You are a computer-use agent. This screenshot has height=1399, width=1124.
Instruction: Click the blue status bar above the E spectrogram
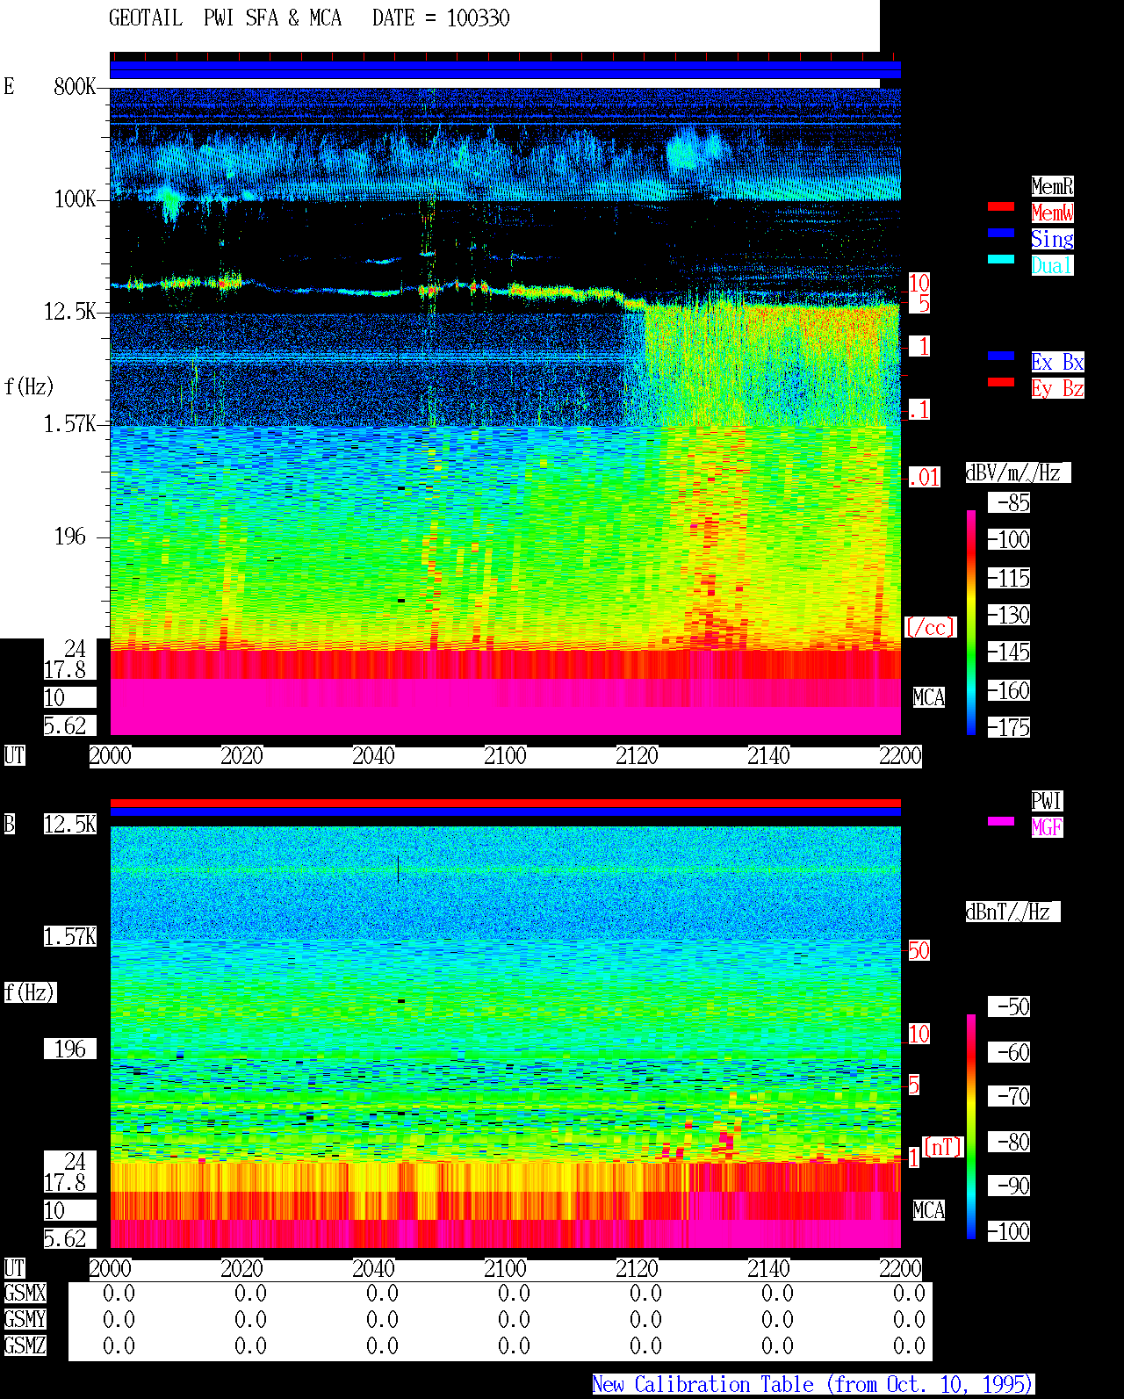[x=505, y=69]
